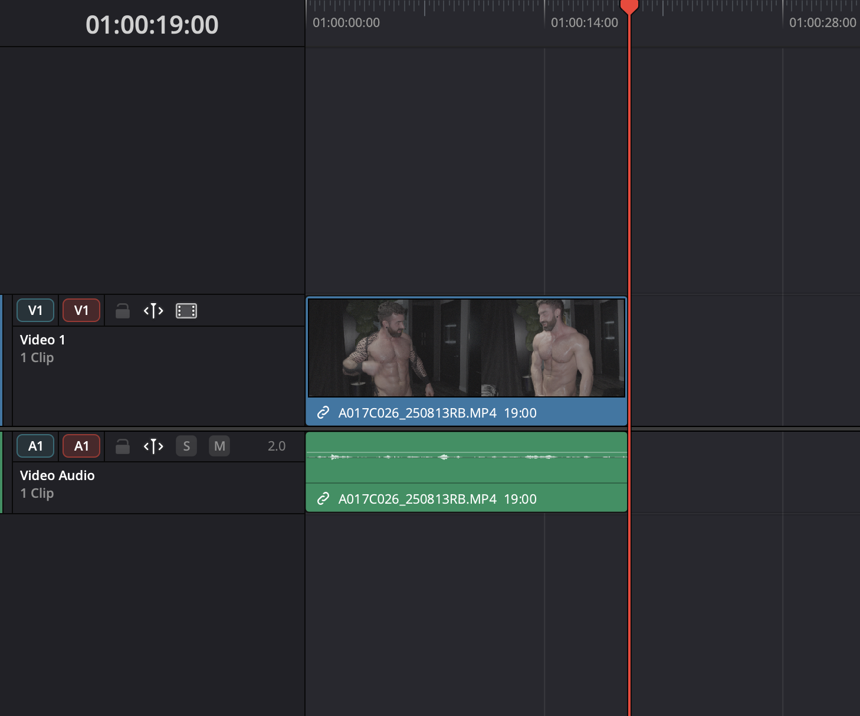Click the link icon on the audio clip
Viewport: 860px width, 716px height.
click(323, 499)
